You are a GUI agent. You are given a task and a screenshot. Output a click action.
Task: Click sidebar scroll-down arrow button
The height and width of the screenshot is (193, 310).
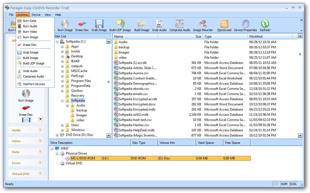point(41,119)
